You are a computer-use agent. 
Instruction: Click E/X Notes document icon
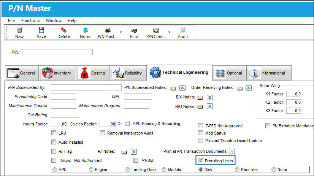pos(210,98)
